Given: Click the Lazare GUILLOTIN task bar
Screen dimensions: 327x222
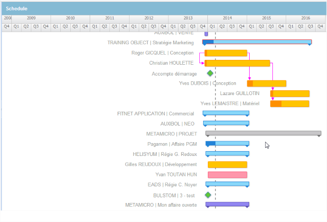Looking at the screenshot, I should click(x=290, y=94).
